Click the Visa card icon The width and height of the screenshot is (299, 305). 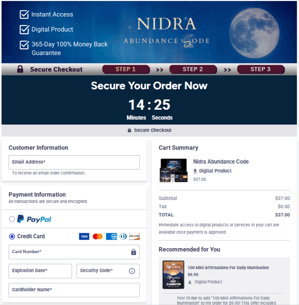coord(84,236)
